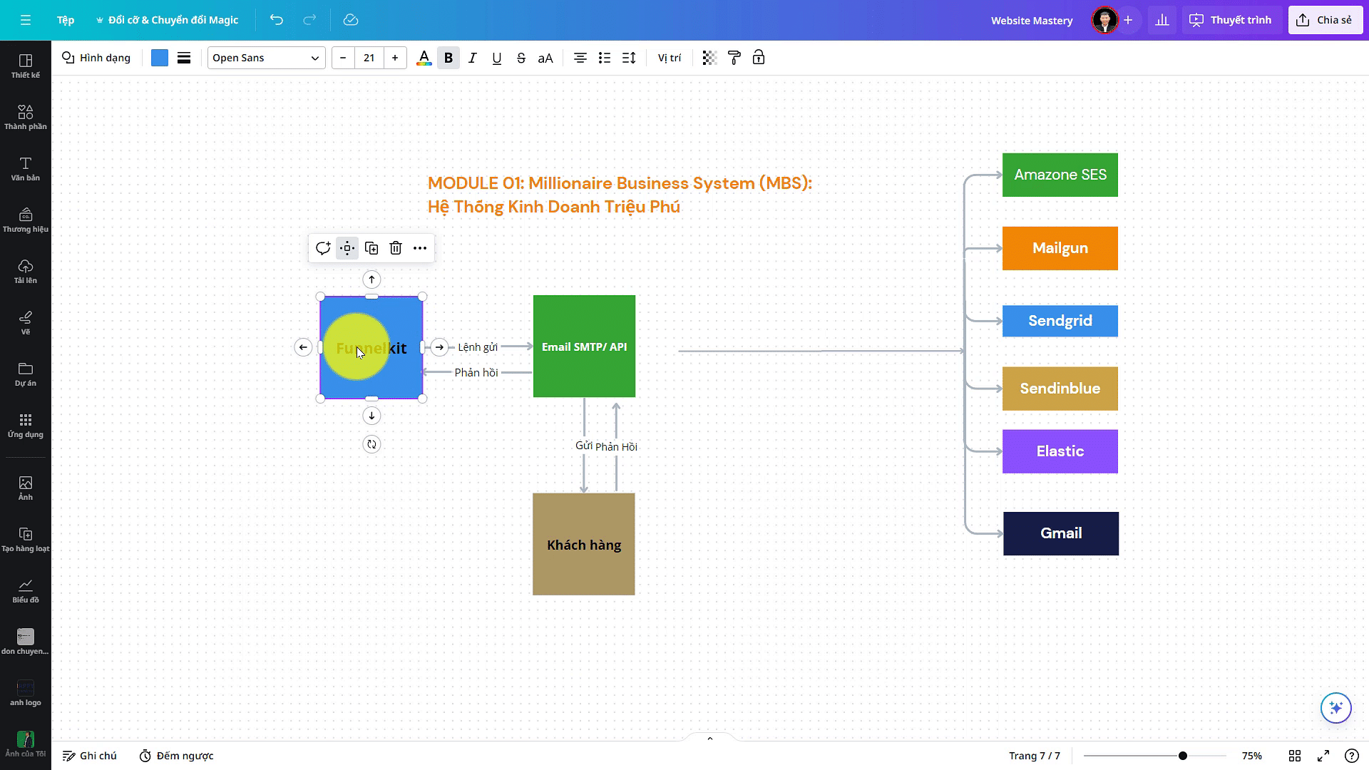The width and height of the screenshot is (1369, 770).
Task: Click the rotate handle below Funnelkit
Action: 371,444
